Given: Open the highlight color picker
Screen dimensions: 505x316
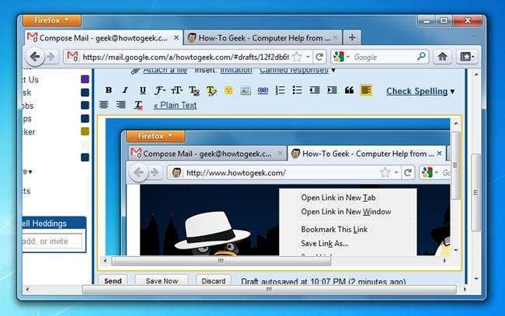Looking at the screenshot, I should (211, 91).
